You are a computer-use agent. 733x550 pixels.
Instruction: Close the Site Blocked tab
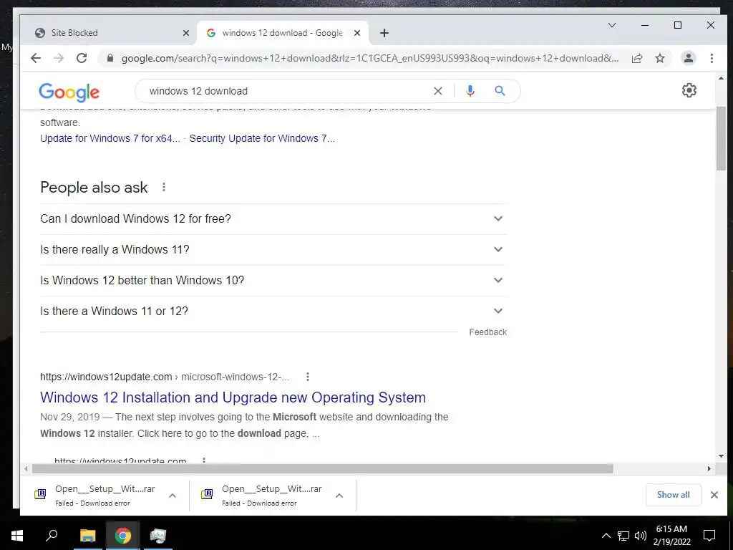tap(185, 33)
